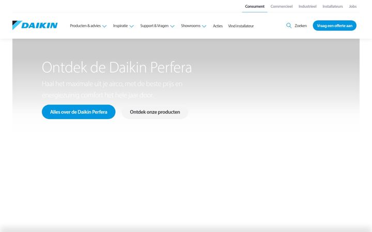Open the Showrooms menu
Image resolution: width=372 pixels, height=232 pixels.
tap(191, 26)
